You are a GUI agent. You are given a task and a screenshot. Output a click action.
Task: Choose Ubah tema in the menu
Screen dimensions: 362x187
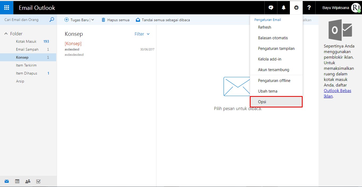point(268,91)
